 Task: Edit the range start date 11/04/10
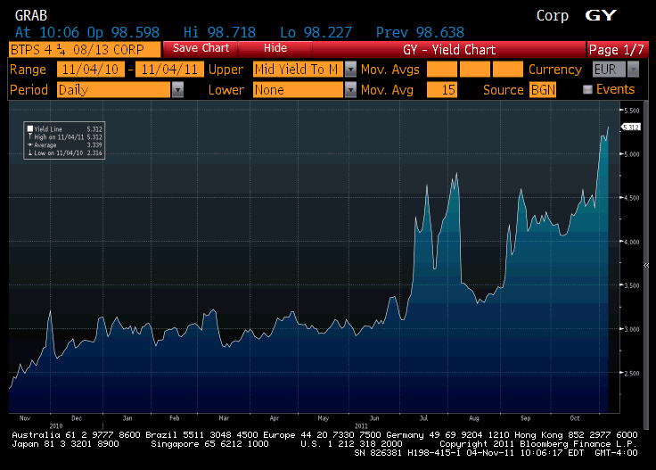click(90, 69)
